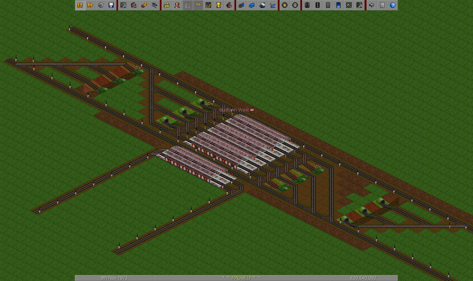Open the industry directory icon
Image resolution: width=473 pixels, height=281 pixels.
[x=229, y=5]
